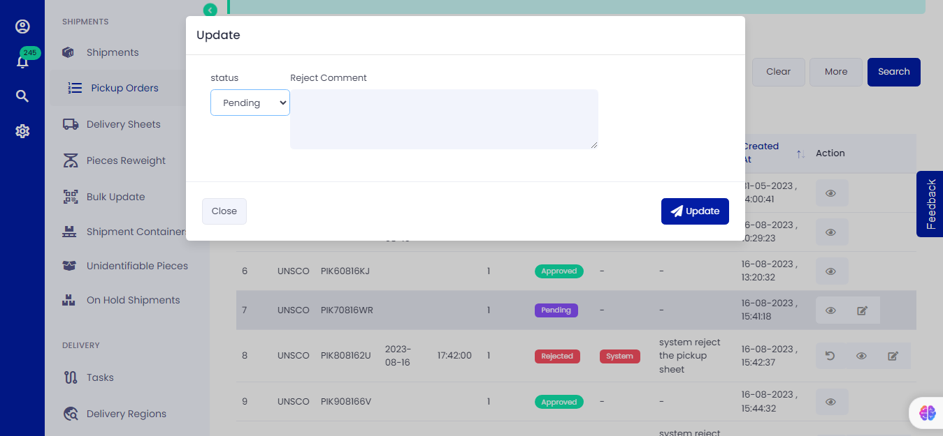View details of order PIK60816KJ via eye icon
943x436 pixels.
pos(831,271)
